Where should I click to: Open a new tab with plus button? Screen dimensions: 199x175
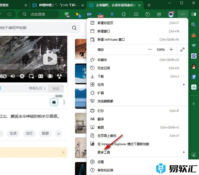149,5
